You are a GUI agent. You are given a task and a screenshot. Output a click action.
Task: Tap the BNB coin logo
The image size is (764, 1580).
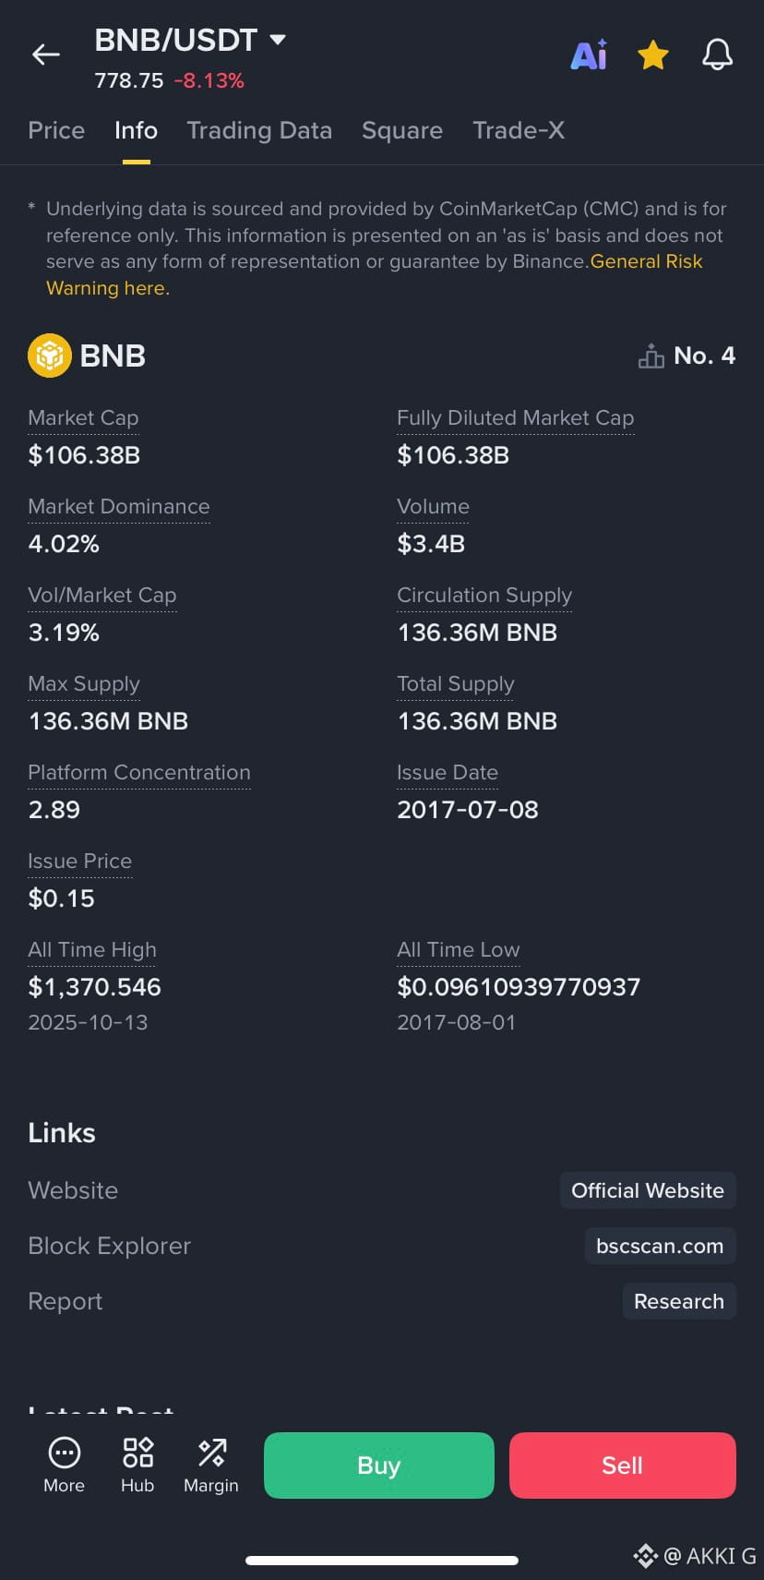50,356
